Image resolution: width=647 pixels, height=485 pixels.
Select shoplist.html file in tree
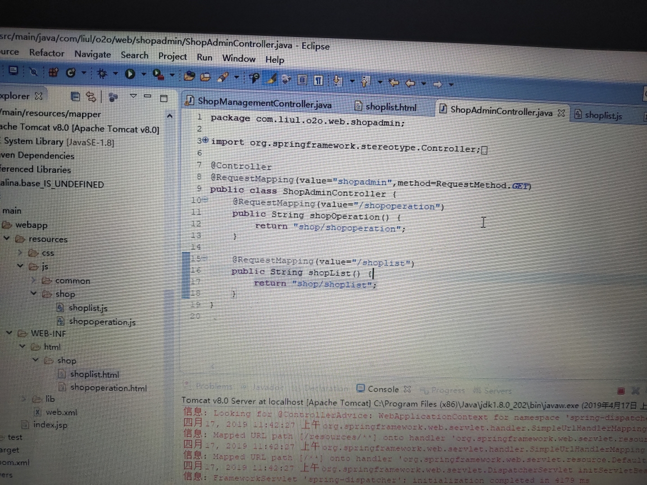coord(89,374)
